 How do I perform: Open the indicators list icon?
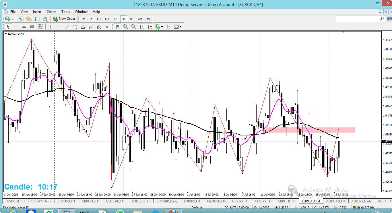[x=158, y=27]
